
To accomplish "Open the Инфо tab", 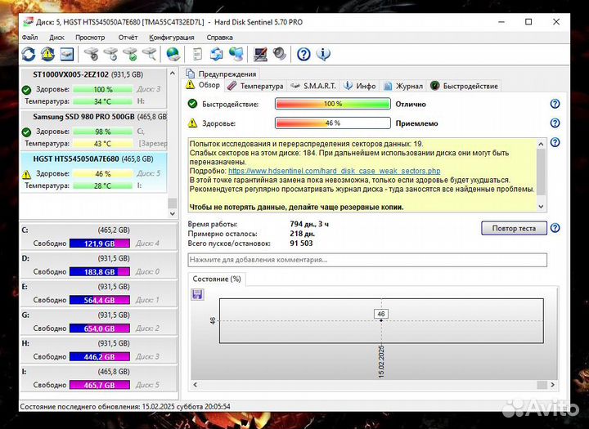I will point(360,86).
